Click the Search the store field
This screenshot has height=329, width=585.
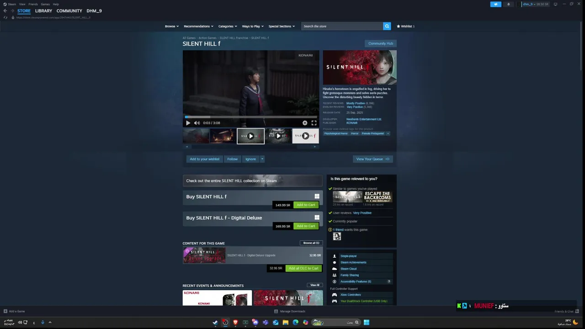(x=342, y=26)
